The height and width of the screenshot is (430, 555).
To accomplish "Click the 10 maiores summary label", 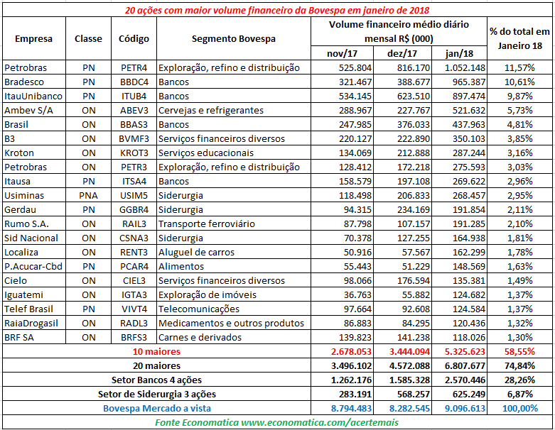I will coord(156,351).
